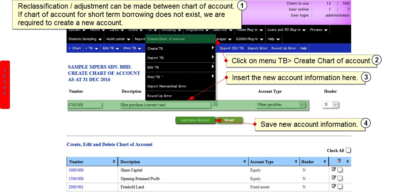418x192 pixels.
Task: Click the Number input field 4700/000
Action: coord(85,105)
